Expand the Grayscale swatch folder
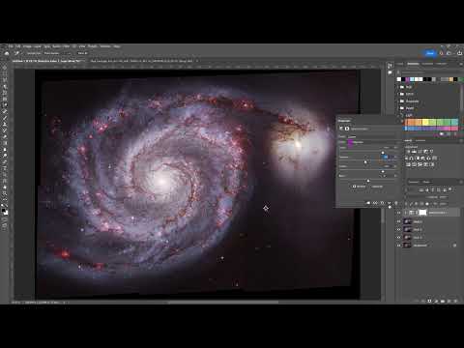This screenshot has width=464, height=348. tap(398, 101)
